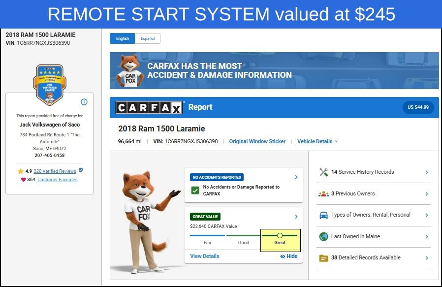Open 3 Previous Owners chevron
The width and height of the screenshot is (442, 287).
(x=427, y=194)
